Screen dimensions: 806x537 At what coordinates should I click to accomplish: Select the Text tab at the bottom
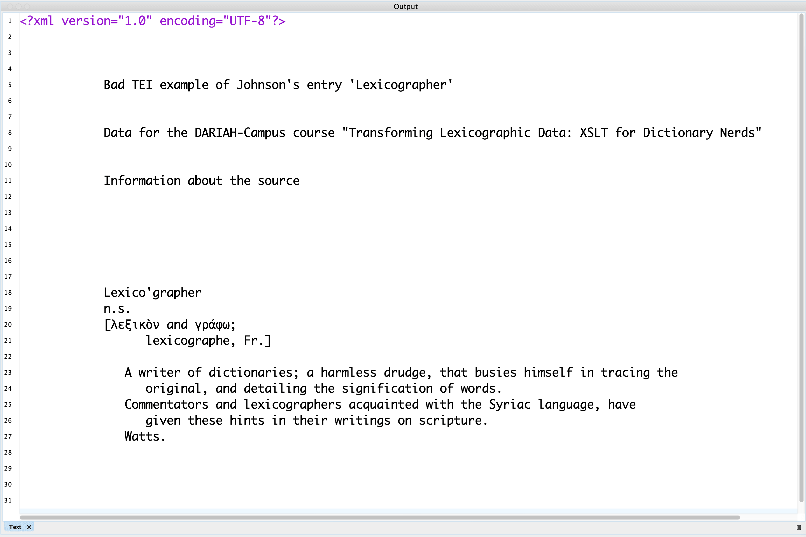click(15, 527)
